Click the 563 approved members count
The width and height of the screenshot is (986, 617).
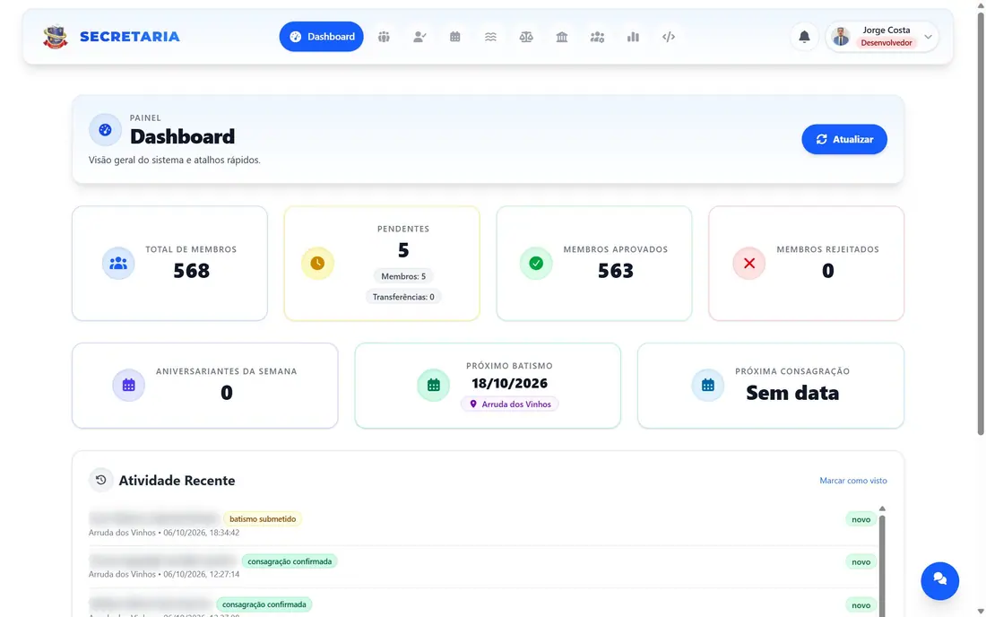point(616,271)
